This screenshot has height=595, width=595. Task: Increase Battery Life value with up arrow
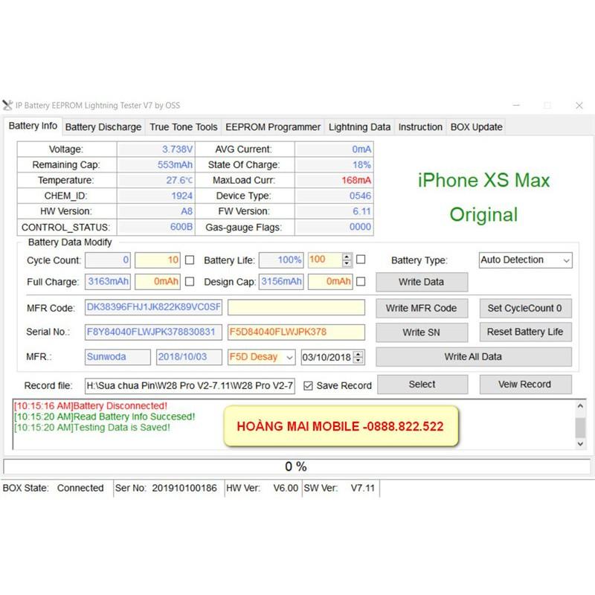pyautogui.click(x=347, y=257)
